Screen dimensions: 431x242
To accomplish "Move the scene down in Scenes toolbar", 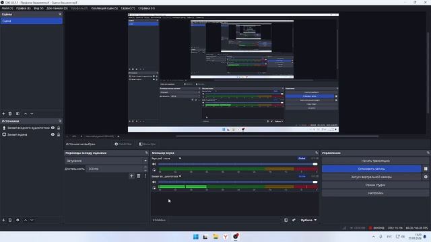I will pyautogui.click(x=32, y=114).
